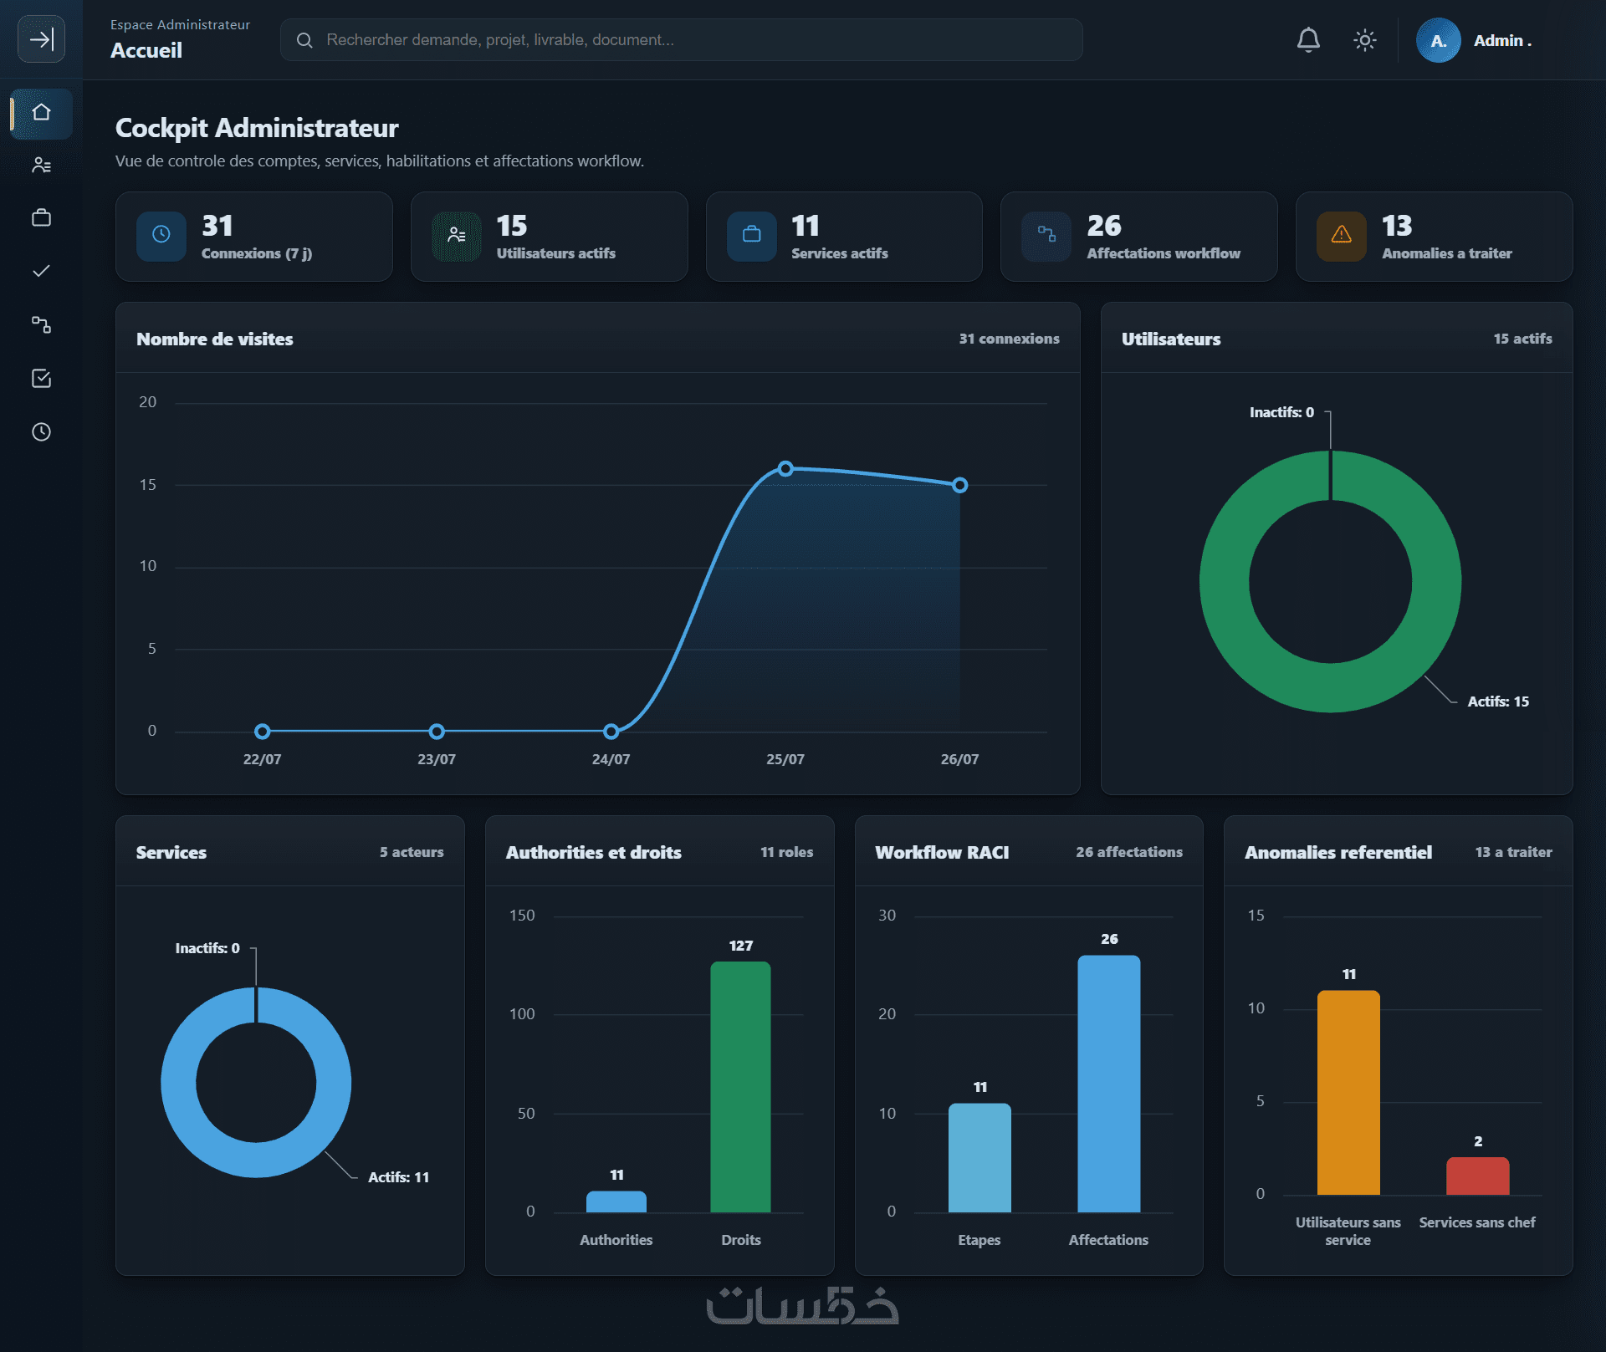Open the Admin profile menu

pyautogui.click(x=1476, y=40)
